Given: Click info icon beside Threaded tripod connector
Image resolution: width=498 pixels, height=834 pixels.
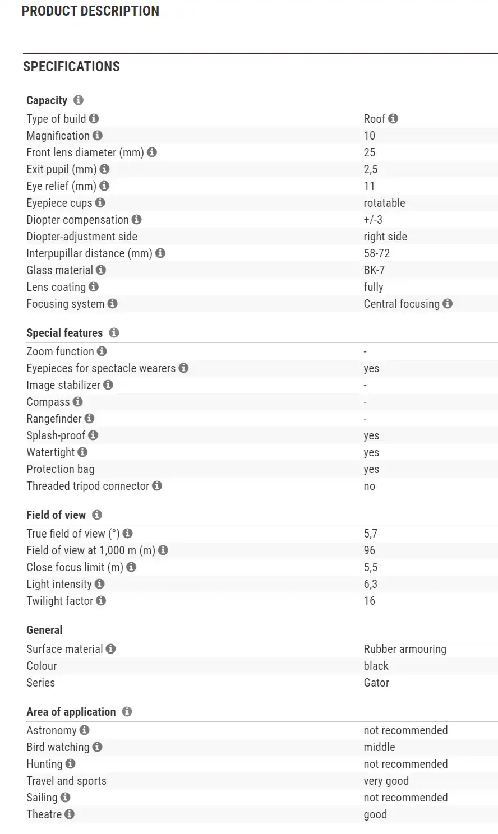Looking at the screenshot, I should tap(157, 486).
